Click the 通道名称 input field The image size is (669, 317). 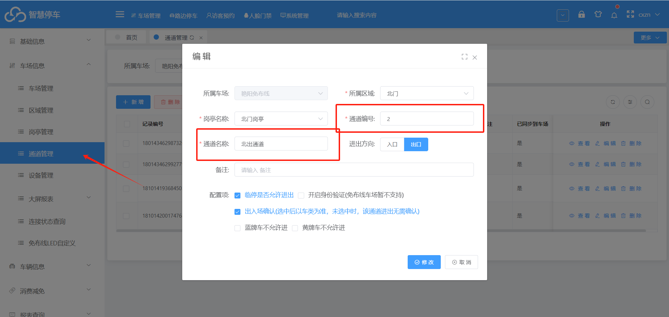(x=281, y=144)
